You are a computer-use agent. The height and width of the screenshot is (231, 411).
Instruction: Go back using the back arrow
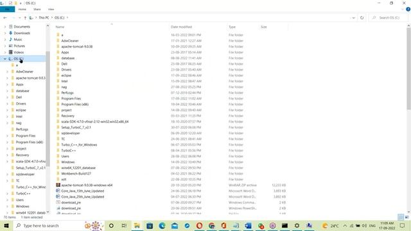(5, 17)
